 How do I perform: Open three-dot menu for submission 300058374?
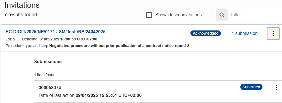276,87
